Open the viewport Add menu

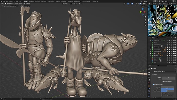click(24, 4)
